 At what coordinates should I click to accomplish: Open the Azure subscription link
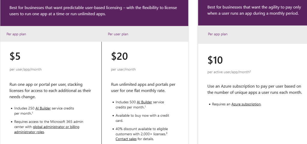[246, 104]
